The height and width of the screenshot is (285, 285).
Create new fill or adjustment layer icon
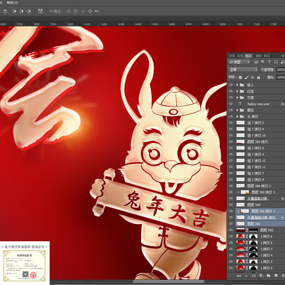pyautogui.click(x=261, y=276)
